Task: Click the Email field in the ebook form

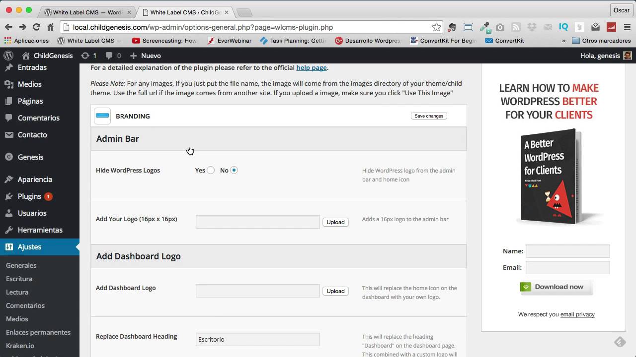Action: click(567, 267)
